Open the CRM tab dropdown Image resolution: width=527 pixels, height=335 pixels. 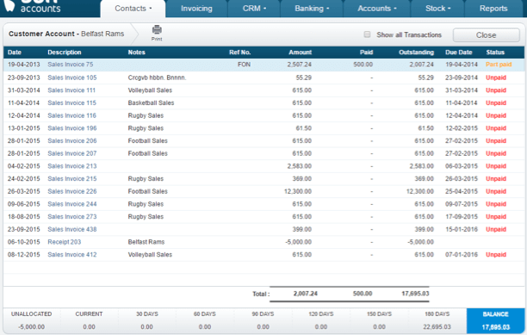(254, 9)
